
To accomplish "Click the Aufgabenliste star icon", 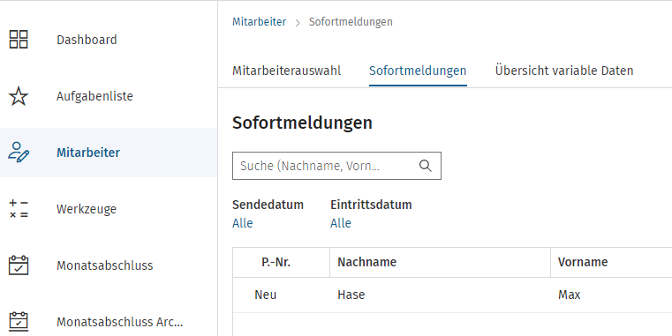I will tap(19, 96).
